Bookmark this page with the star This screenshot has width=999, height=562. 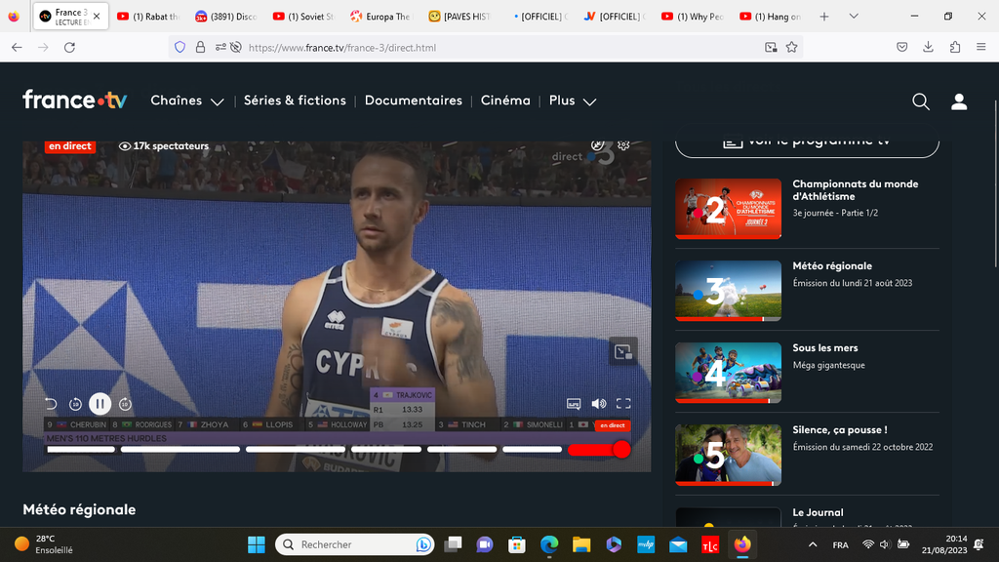[791, 47]
